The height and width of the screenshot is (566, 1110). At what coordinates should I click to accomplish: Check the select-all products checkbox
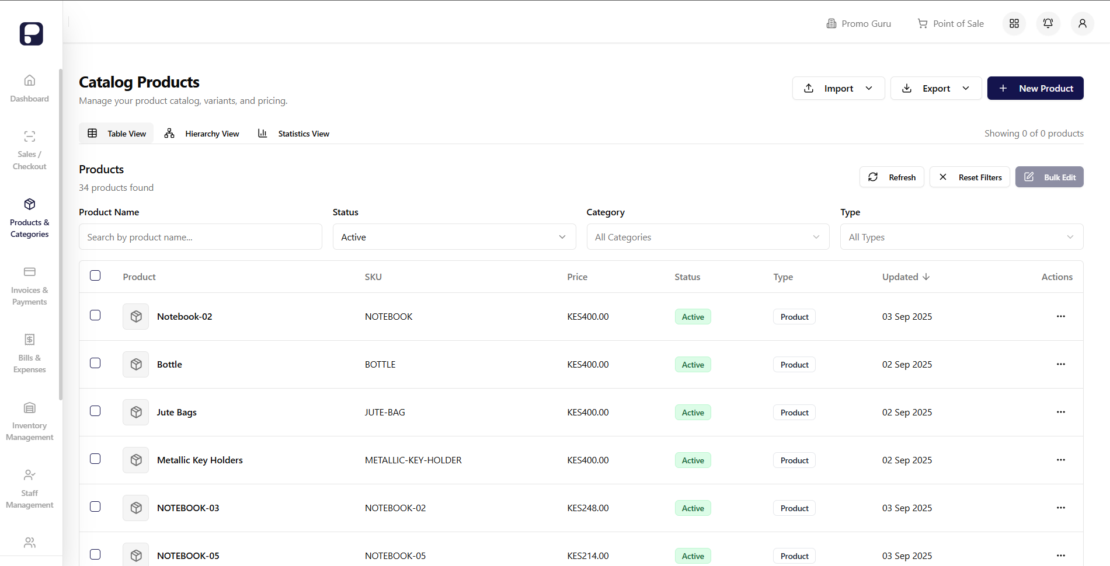point(95,275)
